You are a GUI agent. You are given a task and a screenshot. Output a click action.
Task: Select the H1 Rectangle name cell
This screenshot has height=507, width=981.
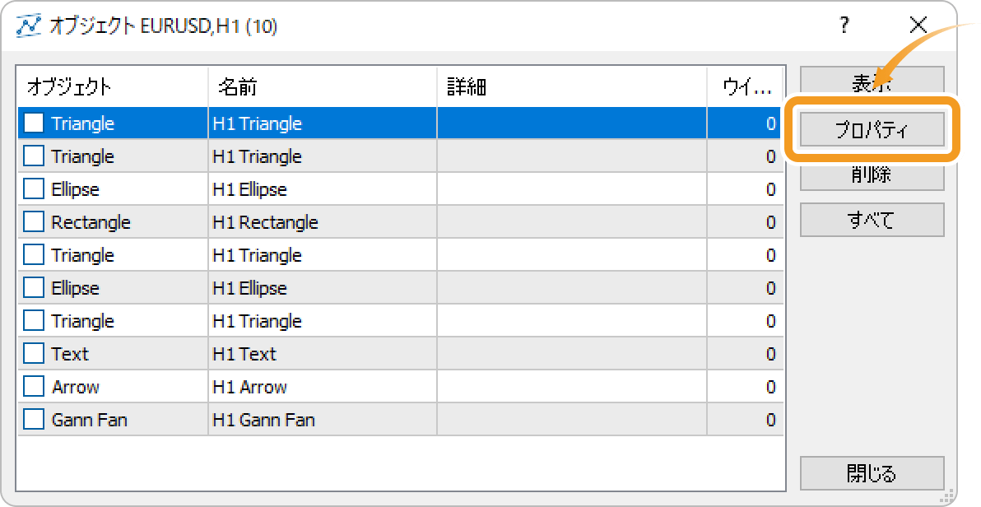pos(323,222)
